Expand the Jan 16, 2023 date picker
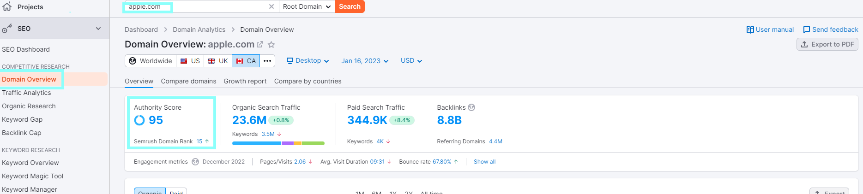The image size is (863, 194). [365, 61]
